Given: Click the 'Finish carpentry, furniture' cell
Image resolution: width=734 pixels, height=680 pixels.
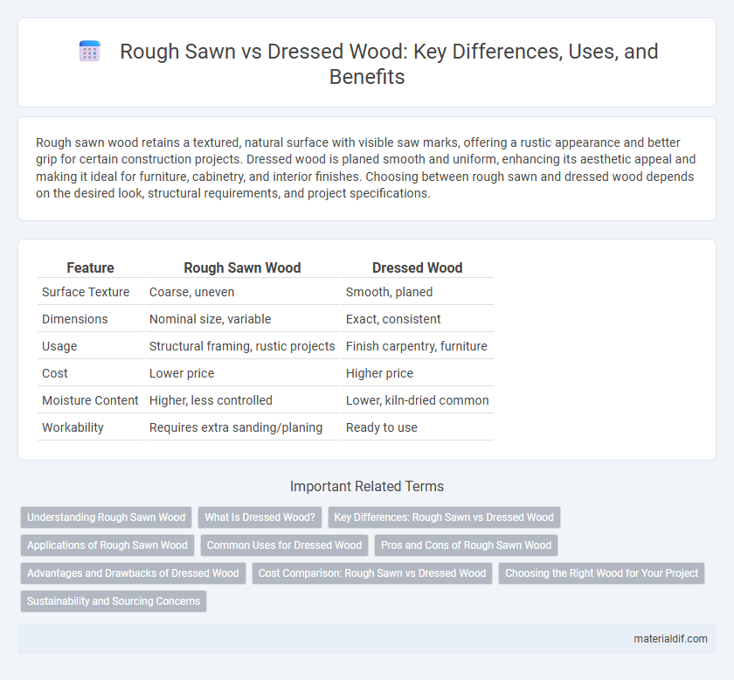Looking at the screenshot, I should (x=417, y=346).
